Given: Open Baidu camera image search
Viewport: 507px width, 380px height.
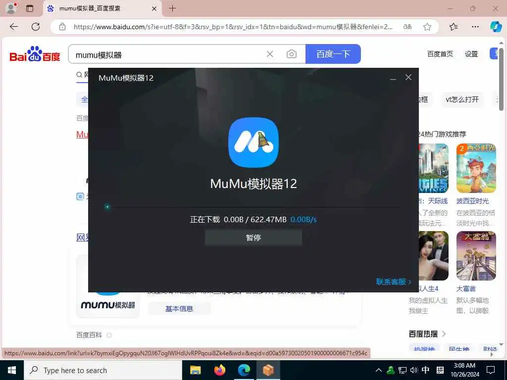Looking at the screenshot, I should coord(291,54).
